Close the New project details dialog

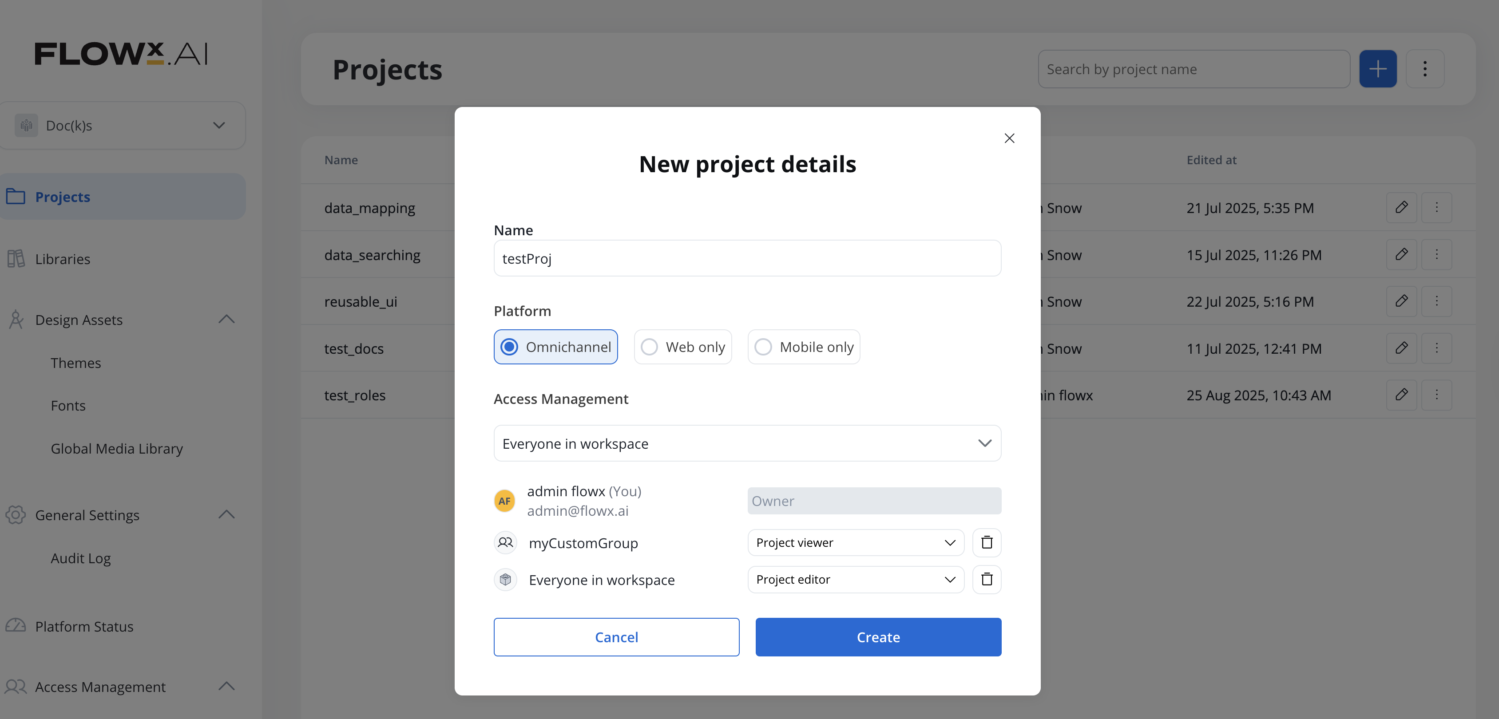(1009, 138)
